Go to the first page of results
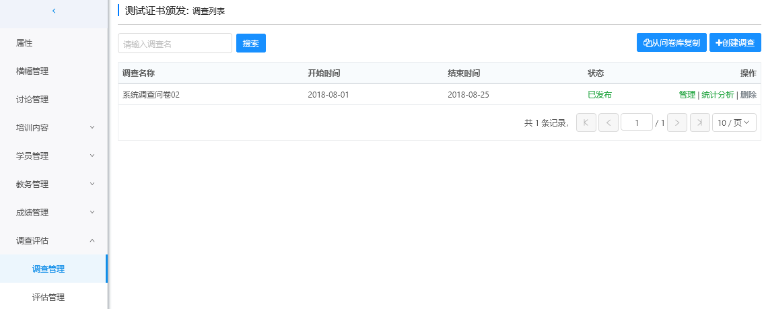 586,123
